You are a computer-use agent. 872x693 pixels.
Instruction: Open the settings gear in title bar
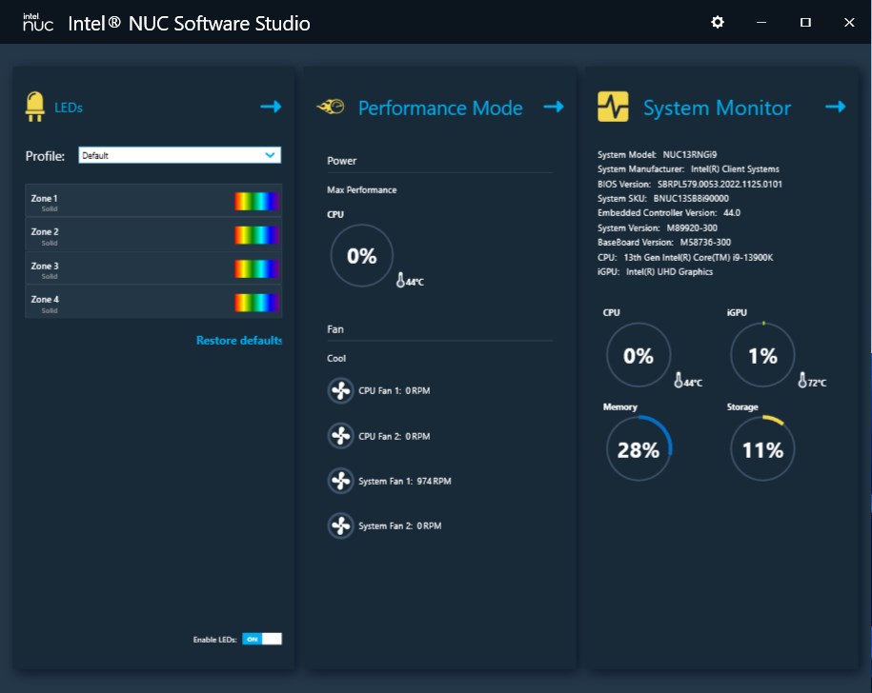coord(718,22)
